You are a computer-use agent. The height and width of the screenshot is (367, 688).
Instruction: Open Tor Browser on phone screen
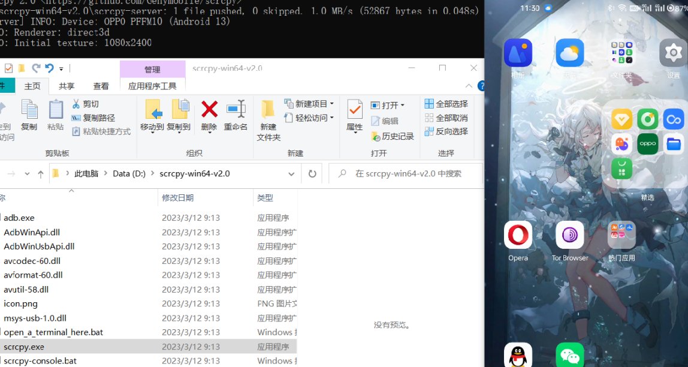coord(569,235)
